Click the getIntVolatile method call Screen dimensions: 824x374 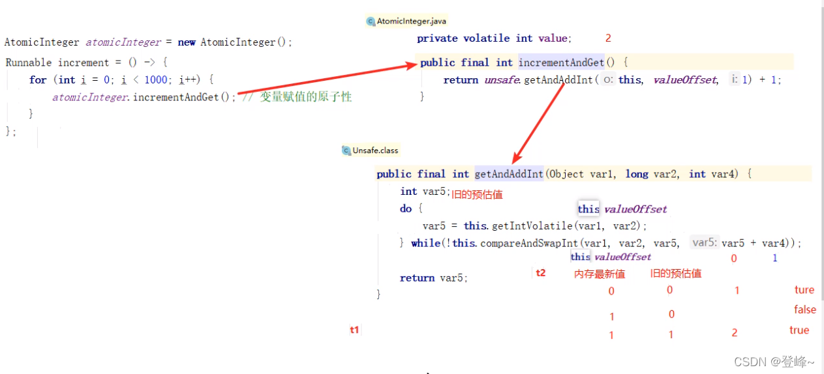pyautogui.click(x=531, y=226)
